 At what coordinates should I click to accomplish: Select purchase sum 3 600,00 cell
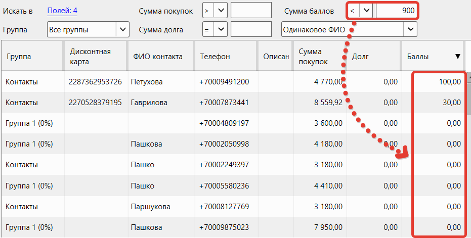[320, 123]
